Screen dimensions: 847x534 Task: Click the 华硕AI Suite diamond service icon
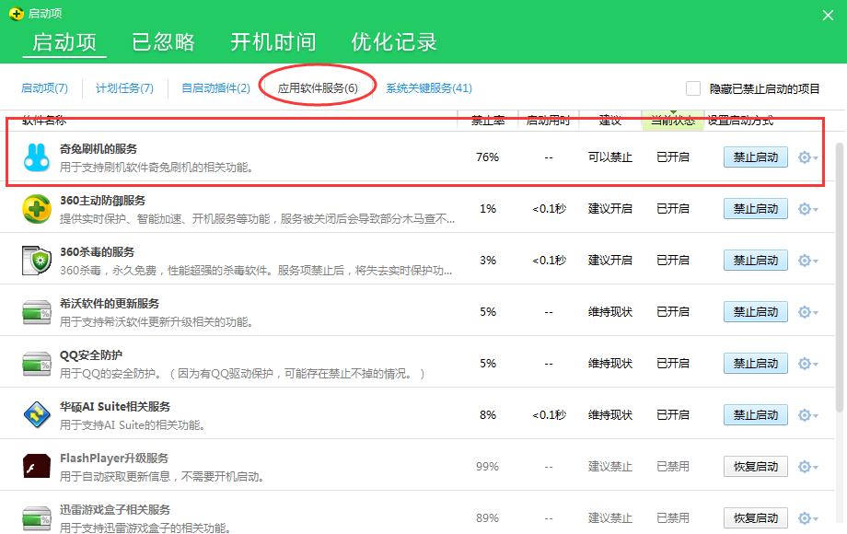(35, 414)
